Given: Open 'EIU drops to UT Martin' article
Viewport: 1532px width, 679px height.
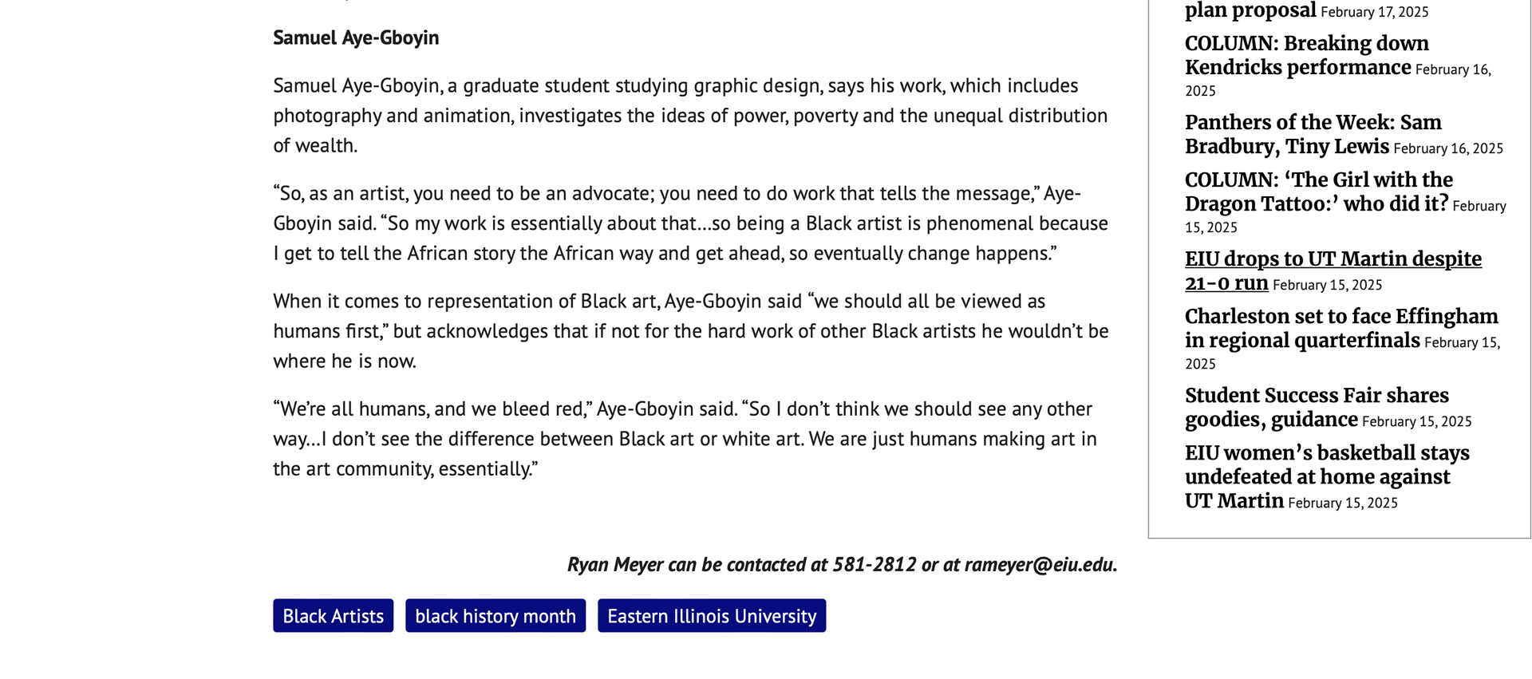Looking at the screenshot, I should tap(1333, 259).
